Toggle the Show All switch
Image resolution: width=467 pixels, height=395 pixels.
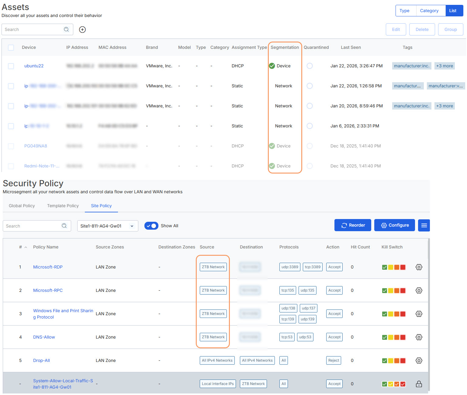[151, 226]
